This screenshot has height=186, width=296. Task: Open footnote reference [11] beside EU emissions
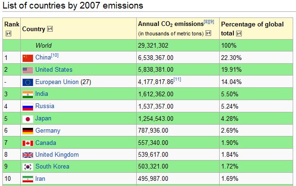click(x=177, y=79)
